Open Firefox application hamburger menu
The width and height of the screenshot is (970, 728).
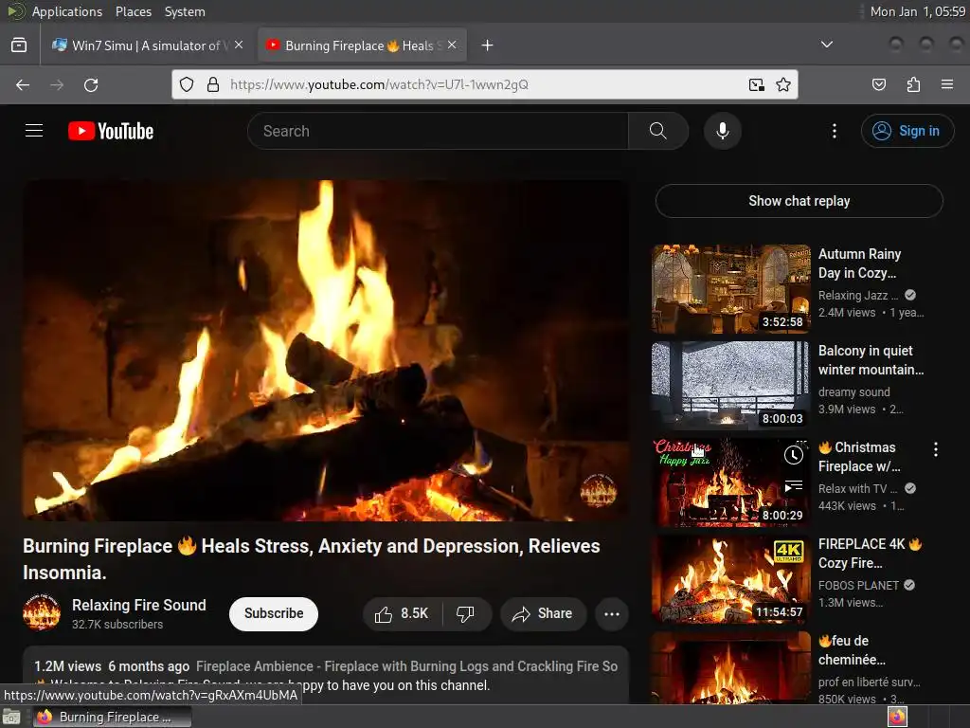pyautogui.click(x=947, y=84)
